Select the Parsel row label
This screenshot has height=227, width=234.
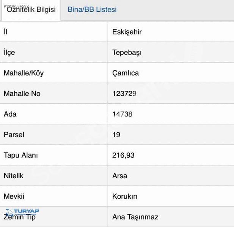14,135
